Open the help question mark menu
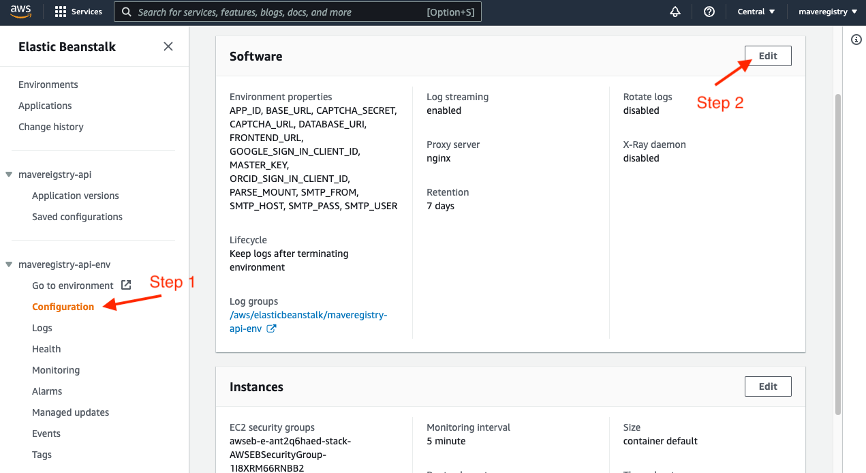 pyautogui.click(x=709, y=12)
